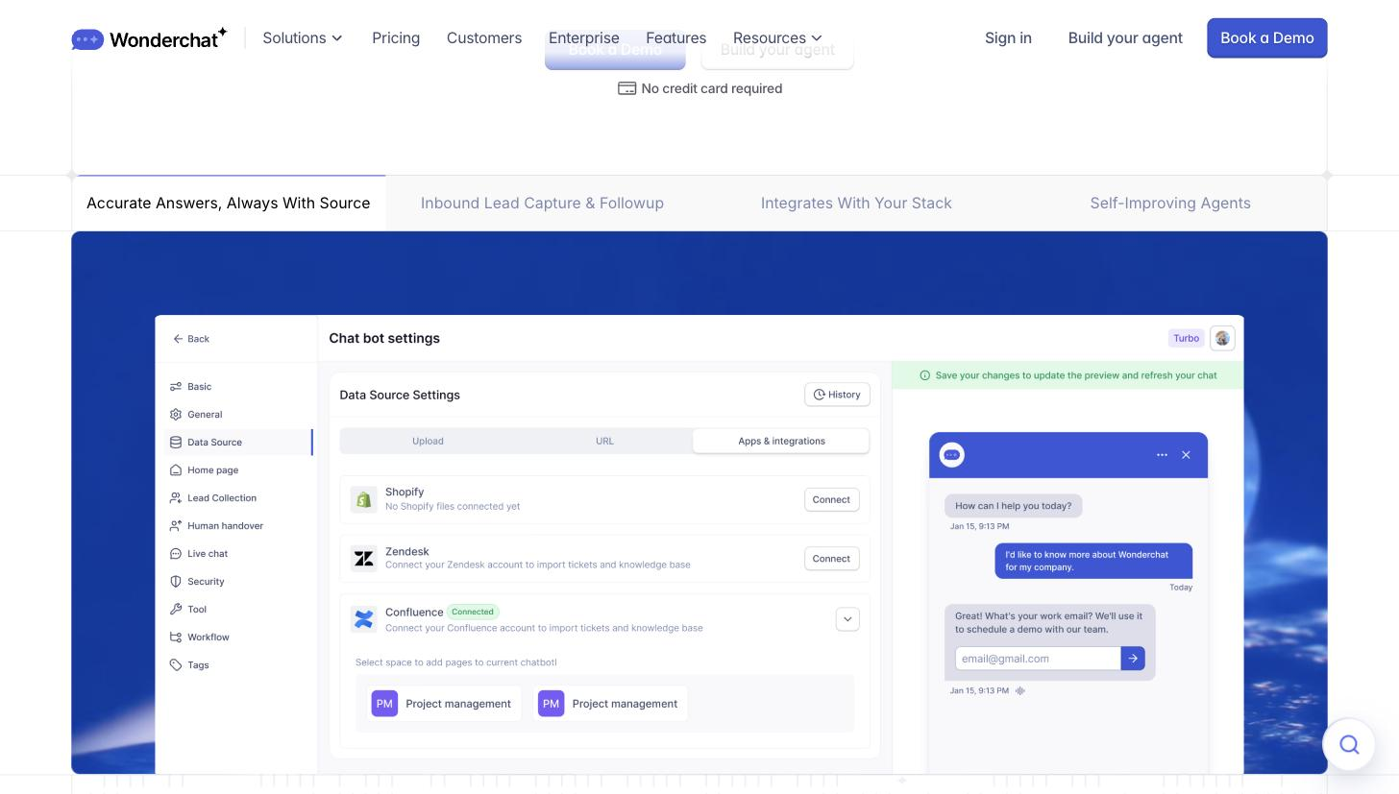The width and height of the screenshot is (1399, 794).
Task: Click the Basic settings icon
Action: point(176,387)
